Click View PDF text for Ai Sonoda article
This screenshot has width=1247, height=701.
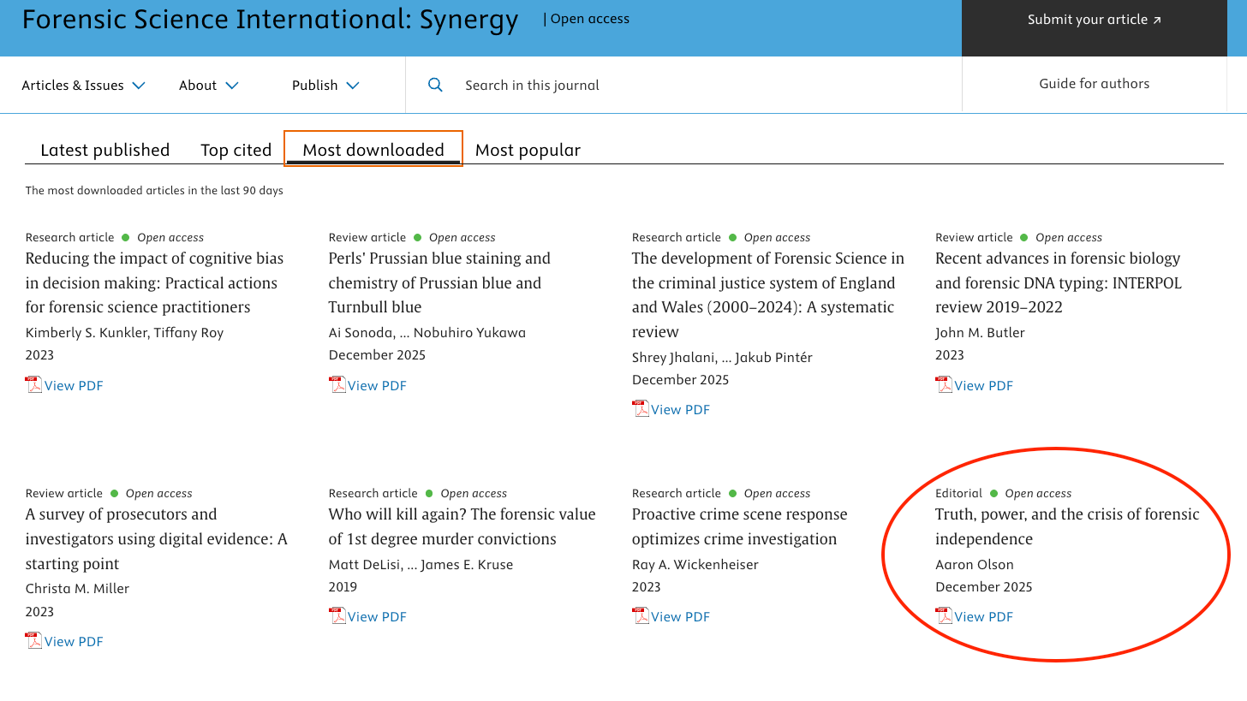coord(377,385)
